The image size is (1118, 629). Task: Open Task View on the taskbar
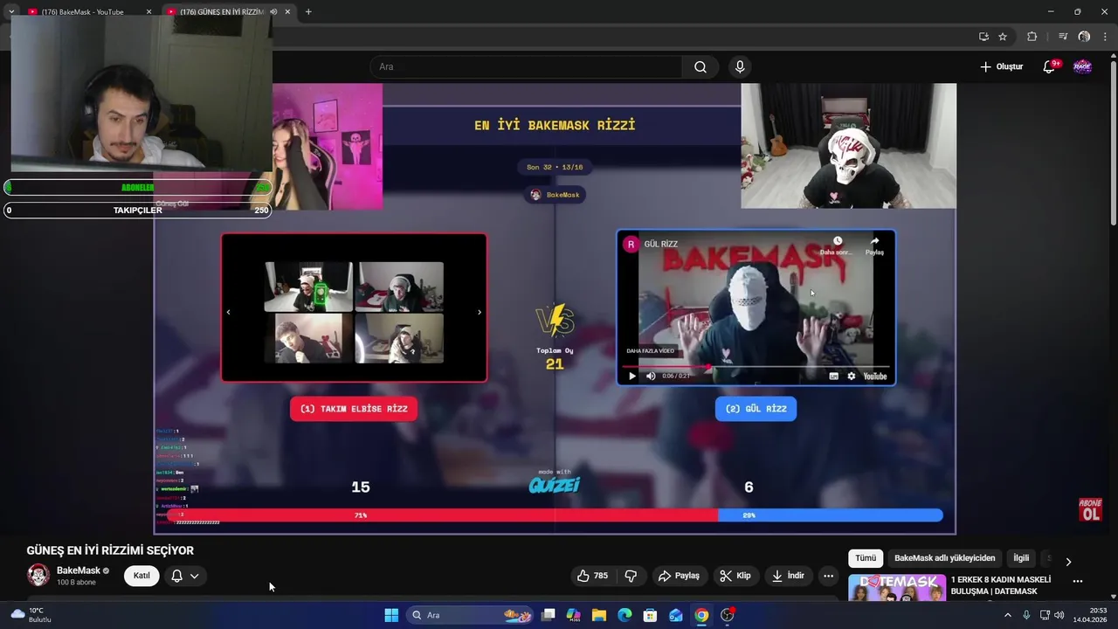(x=548, y=615)
